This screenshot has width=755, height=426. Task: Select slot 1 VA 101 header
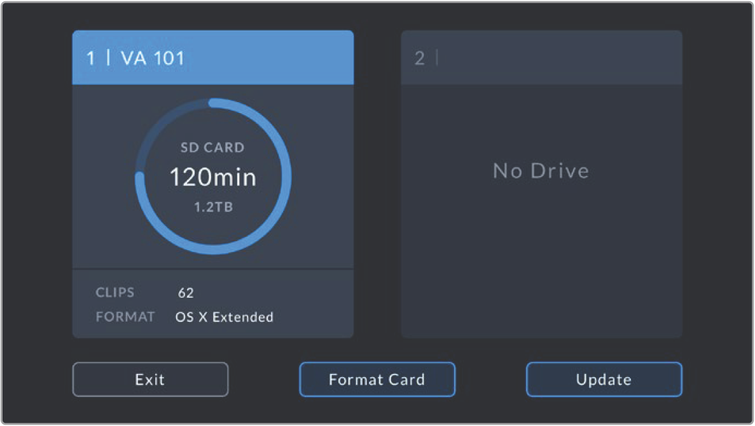[x=213, y=58]
